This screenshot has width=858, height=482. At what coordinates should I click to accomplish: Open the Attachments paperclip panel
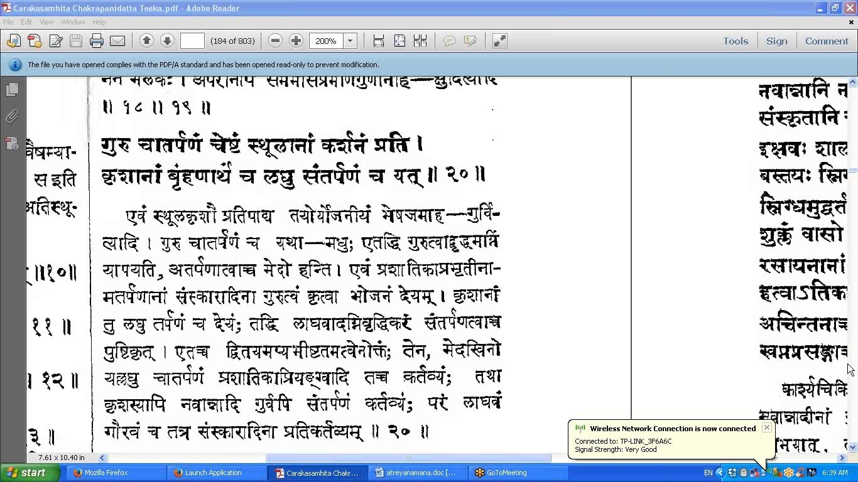[x=12, y=117]
